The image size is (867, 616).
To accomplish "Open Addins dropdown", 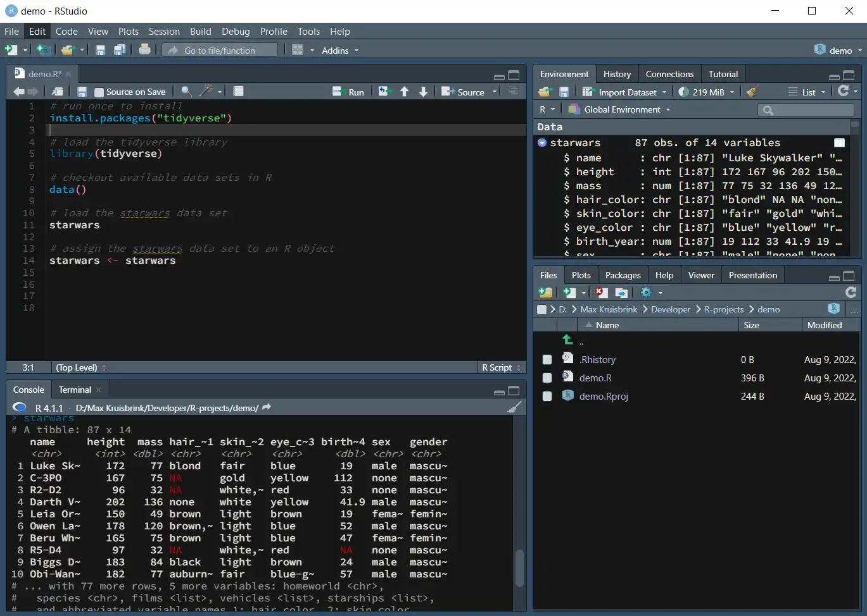I will click(340, 51).
